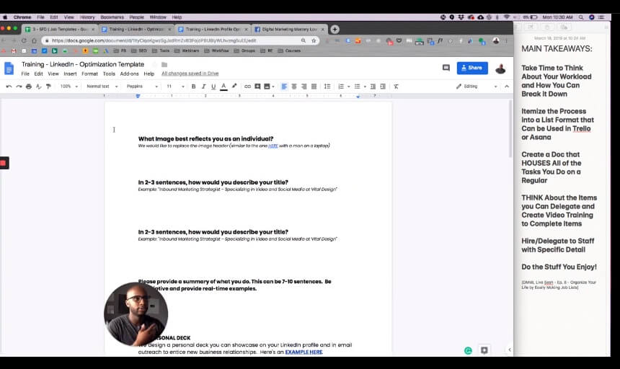
Task: Open the History menu in macOS menu bar
Action: (87, 17)
